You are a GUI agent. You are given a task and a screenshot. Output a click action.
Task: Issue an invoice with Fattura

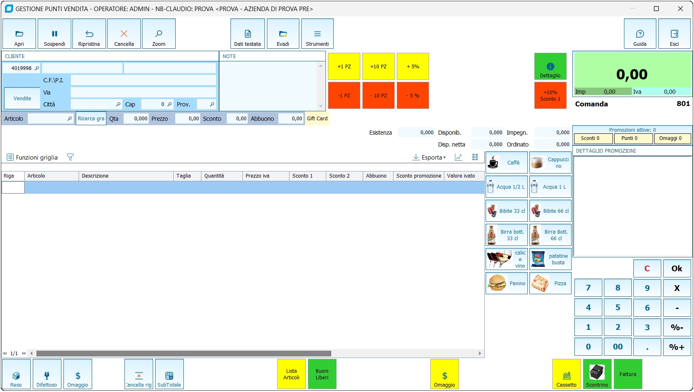628,374
